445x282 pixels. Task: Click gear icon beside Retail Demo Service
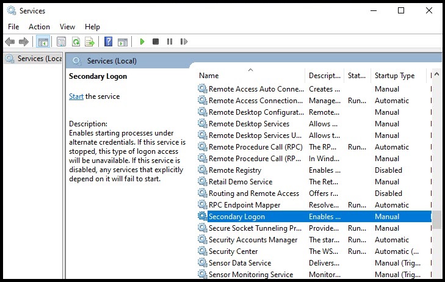pyautogui.click(x=202, y=181)
